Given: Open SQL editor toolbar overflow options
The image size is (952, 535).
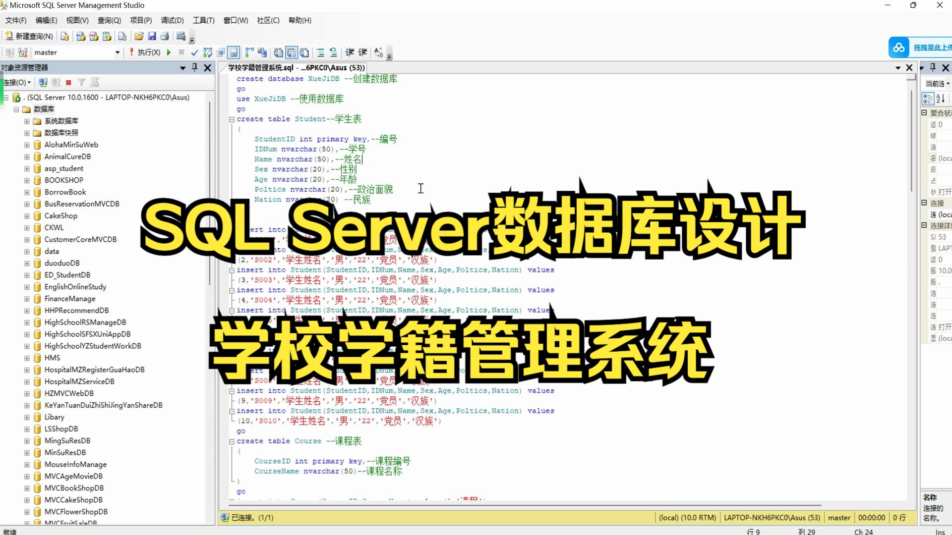Looking at the screenshot, I should 390,53.
